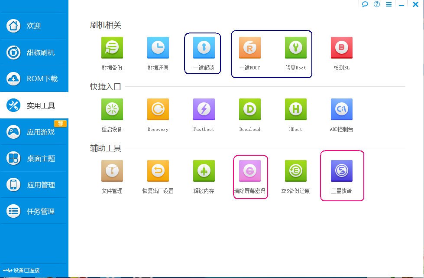Enter Recovery mode via the Recovery icon
The width and height of the screenshot is (424, 278).
pos(158,109)
